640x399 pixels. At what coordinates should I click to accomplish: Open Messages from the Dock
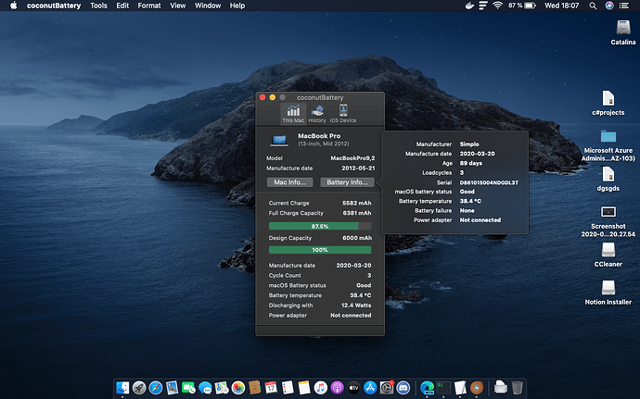pos(205,387)
